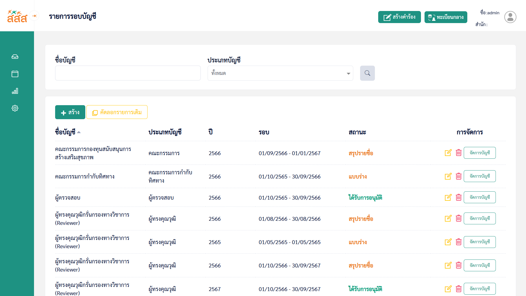Click the inbox icon in the sidebar
The height and width of the screenshot is (296, 526).
point(15,57)
